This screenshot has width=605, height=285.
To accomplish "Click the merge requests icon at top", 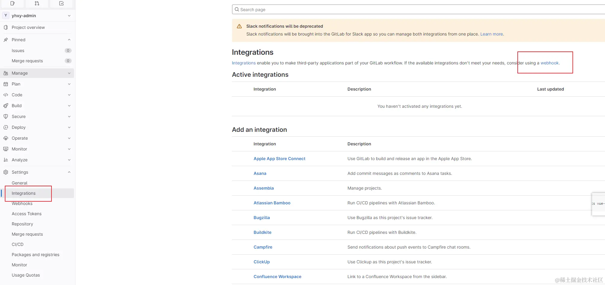I will [x=37, y=3].
